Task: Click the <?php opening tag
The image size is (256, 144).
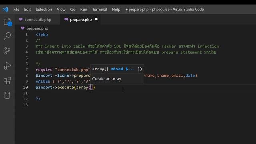Action: (42, 35)
